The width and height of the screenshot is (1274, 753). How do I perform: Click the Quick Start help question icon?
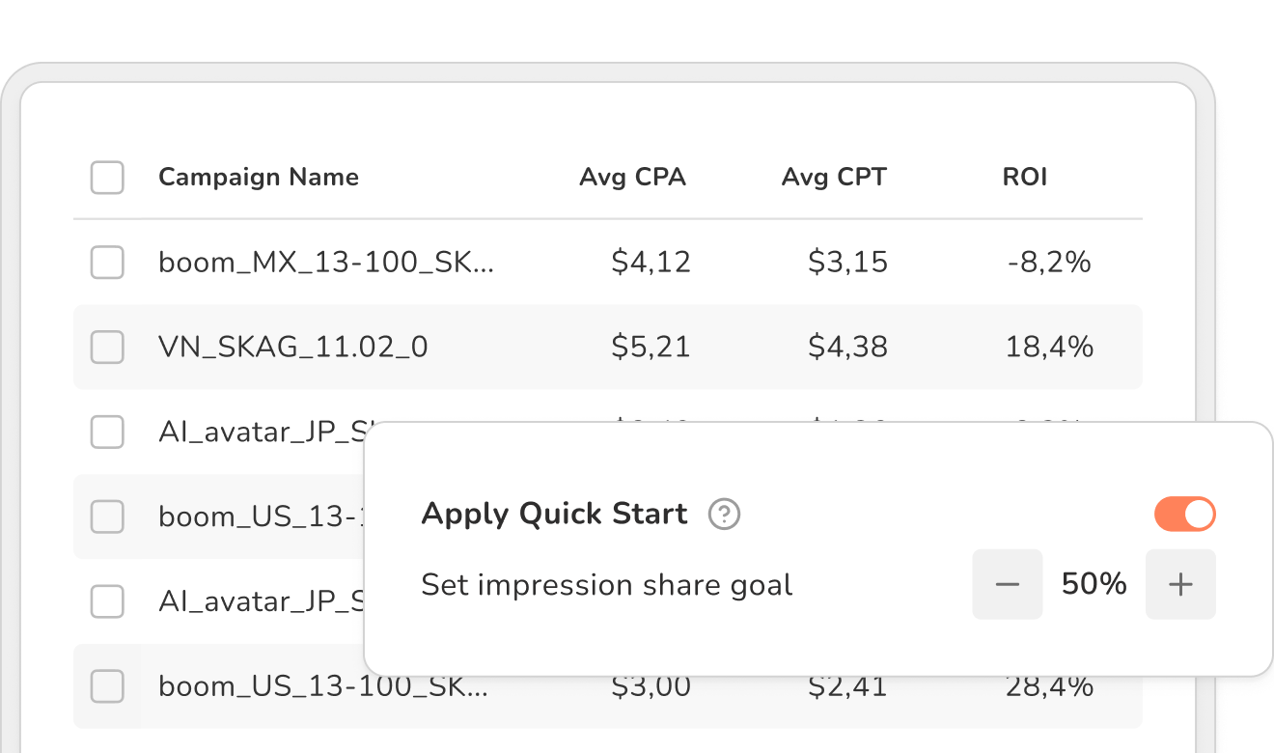tap(724, 515)
